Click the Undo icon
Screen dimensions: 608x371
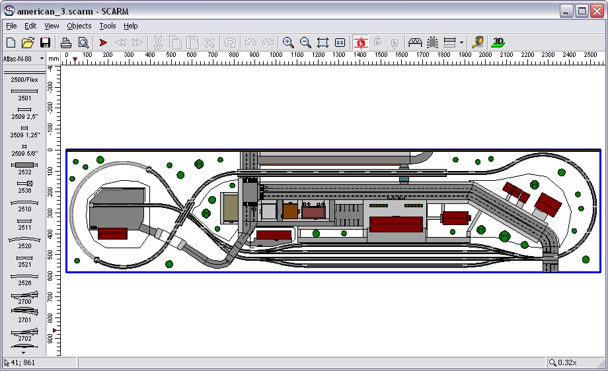click(x=250, y=42)
